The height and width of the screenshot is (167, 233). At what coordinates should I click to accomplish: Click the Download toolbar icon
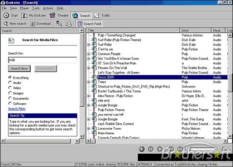tap(33, 24)
